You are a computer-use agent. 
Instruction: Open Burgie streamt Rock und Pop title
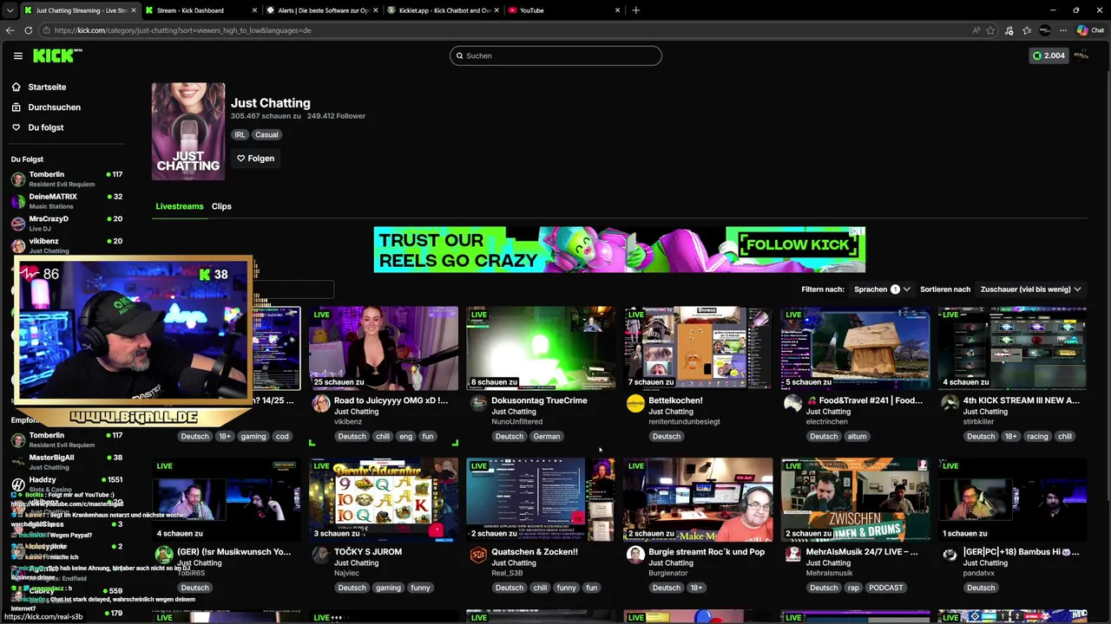pyautogui.click(x=707, y=552)
